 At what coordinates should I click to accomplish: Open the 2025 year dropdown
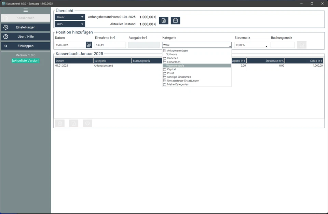70,24
